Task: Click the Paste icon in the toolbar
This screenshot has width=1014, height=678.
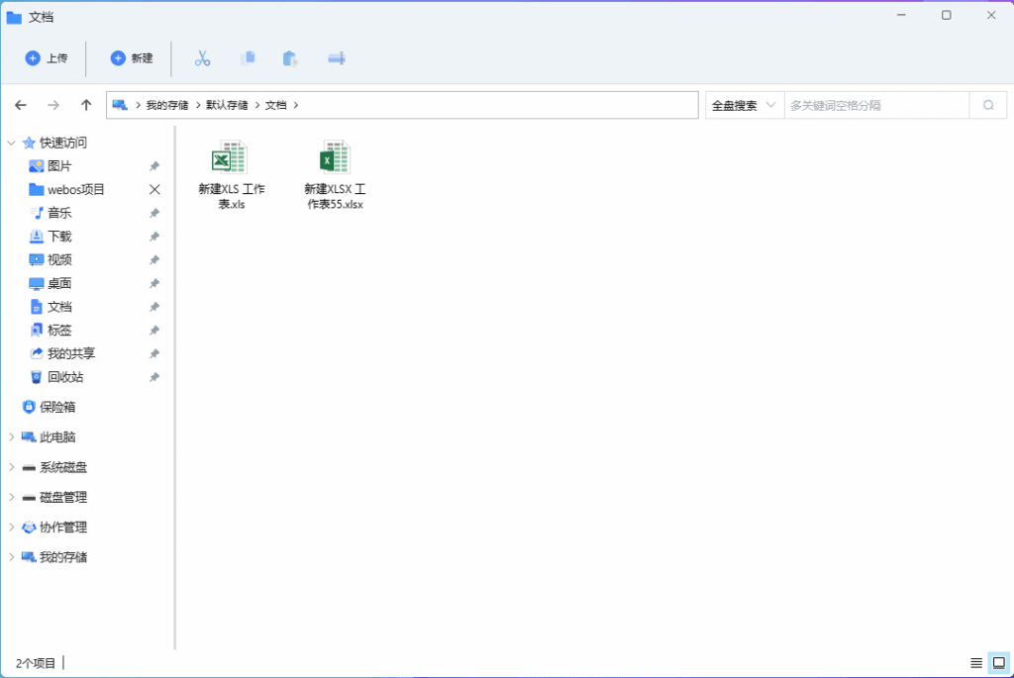Action: coord(289,58)
